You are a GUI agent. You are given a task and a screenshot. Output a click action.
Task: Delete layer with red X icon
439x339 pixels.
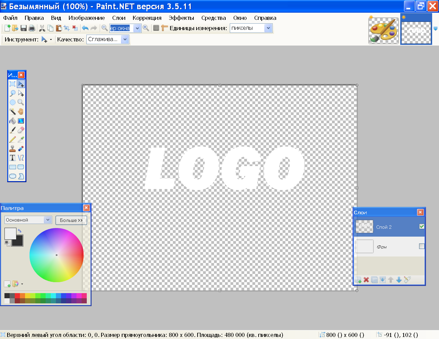[x=366, y=280]
